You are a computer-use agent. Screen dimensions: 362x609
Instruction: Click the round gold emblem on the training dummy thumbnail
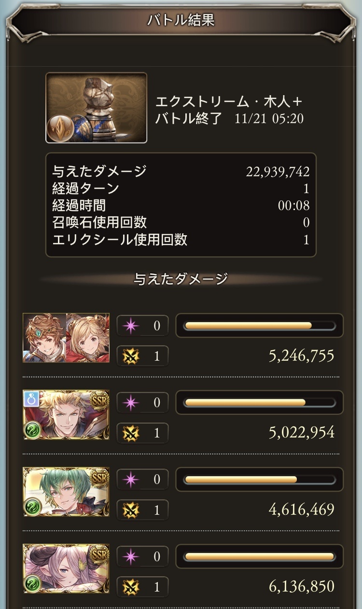[60, 128]
